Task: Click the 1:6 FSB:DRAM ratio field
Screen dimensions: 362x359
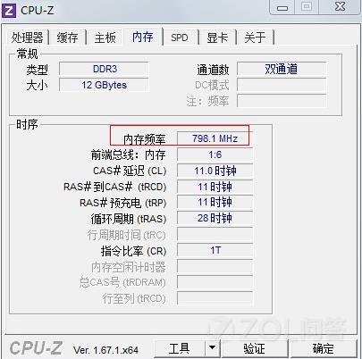Action: pos(215,154)
